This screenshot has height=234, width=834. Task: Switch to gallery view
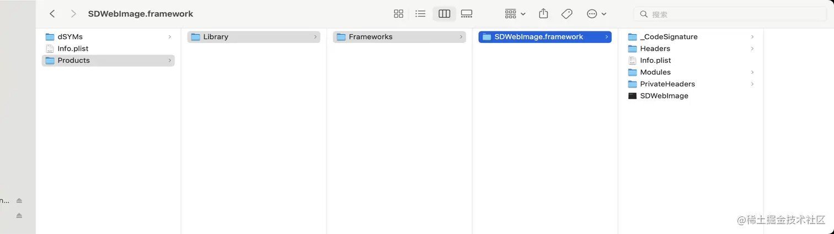467,14
